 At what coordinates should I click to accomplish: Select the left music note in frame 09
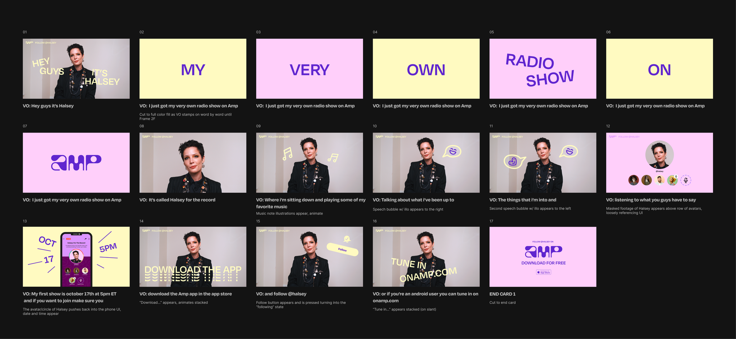tap(287, 153)
